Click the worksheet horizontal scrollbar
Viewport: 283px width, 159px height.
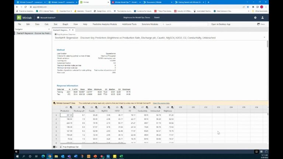point(93,143)
